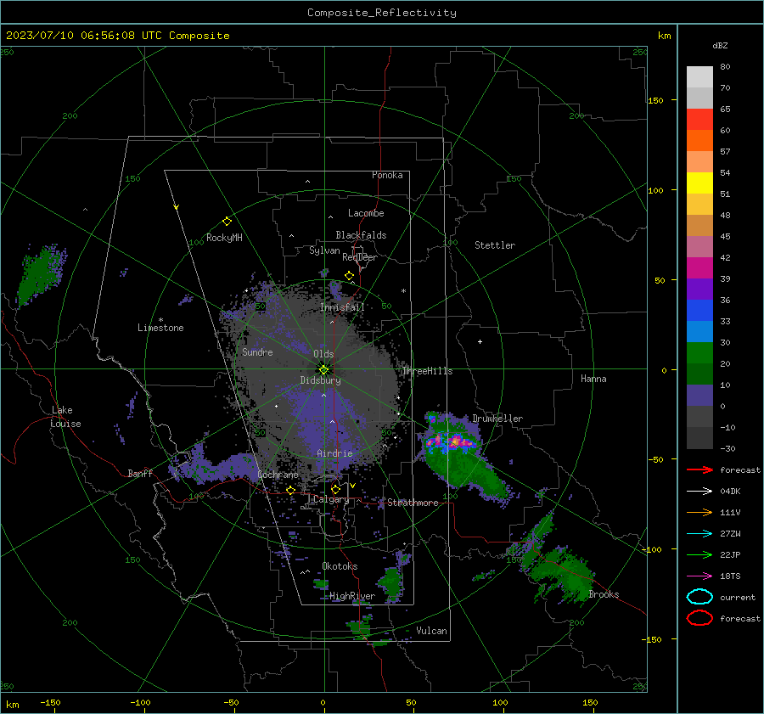Click the white plus marker west of Hanna

click(480, 341)
